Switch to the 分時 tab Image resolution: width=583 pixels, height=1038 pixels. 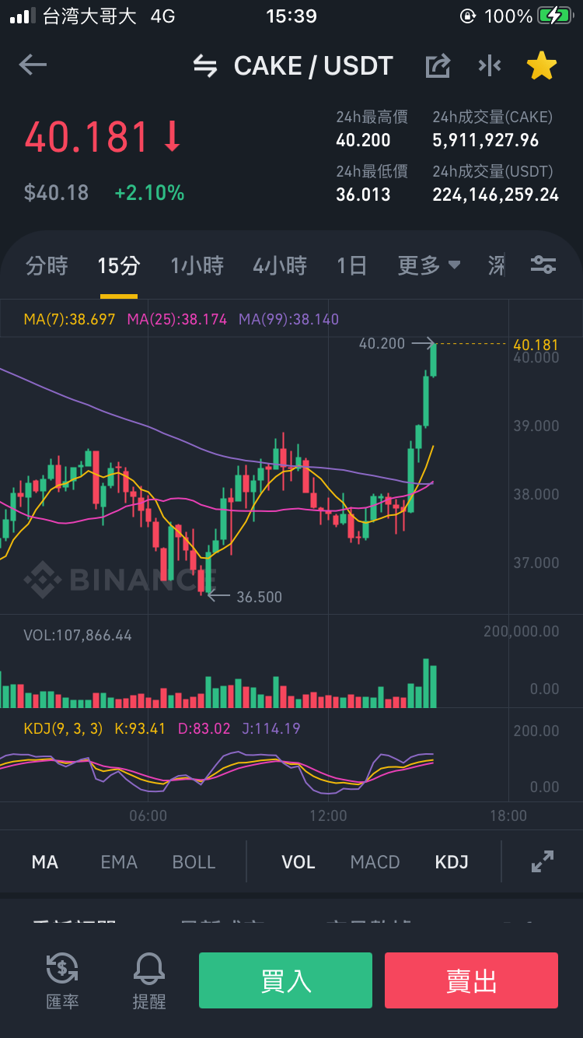coord(47,266)
